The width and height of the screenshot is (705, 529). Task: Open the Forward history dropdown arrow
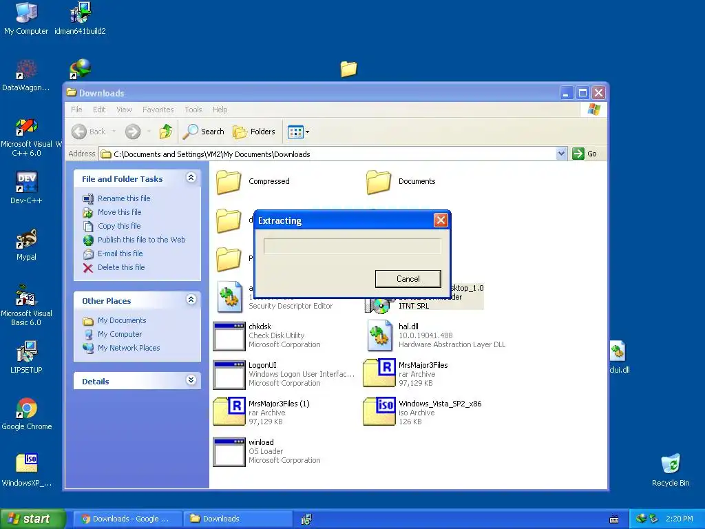149,132
